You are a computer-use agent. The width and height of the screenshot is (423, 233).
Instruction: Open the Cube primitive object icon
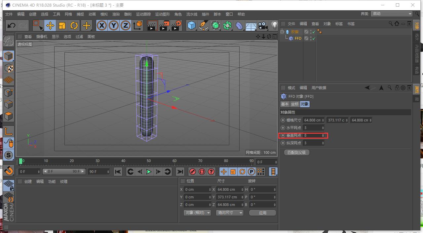191,25
